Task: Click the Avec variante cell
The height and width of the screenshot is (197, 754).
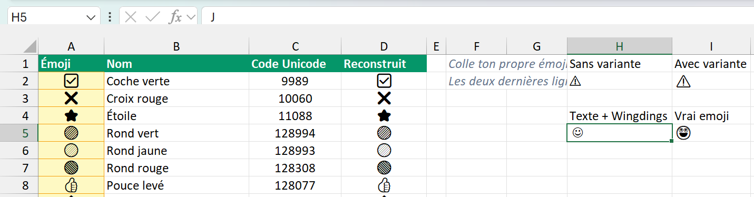Action: click(x=711, y=64)
